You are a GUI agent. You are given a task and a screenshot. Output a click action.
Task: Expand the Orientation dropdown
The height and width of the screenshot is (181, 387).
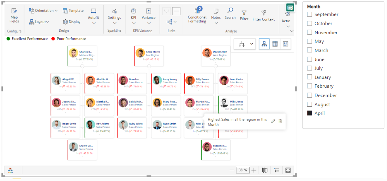43,11
